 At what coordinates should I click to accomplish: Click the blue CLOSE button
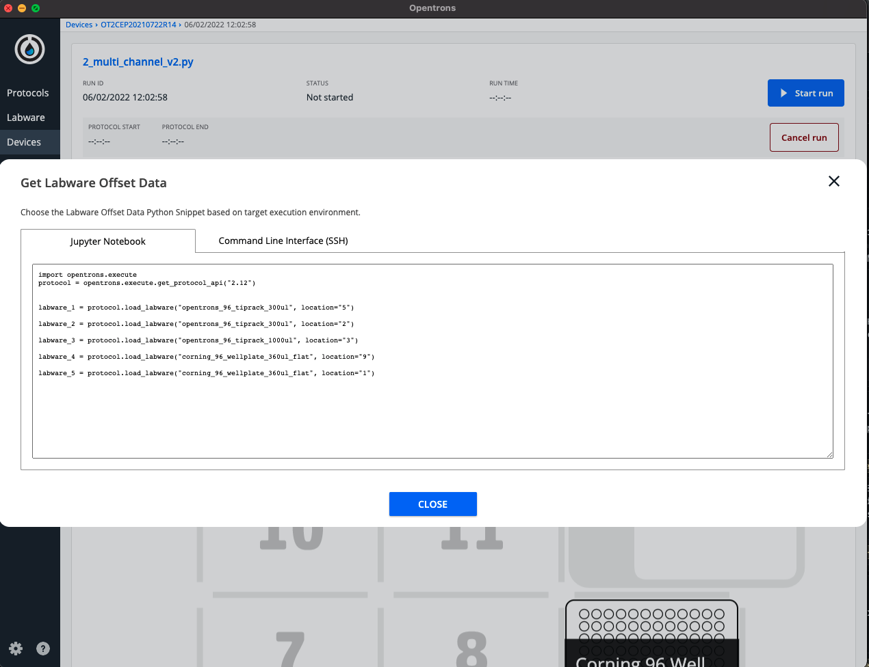[433, 504]
